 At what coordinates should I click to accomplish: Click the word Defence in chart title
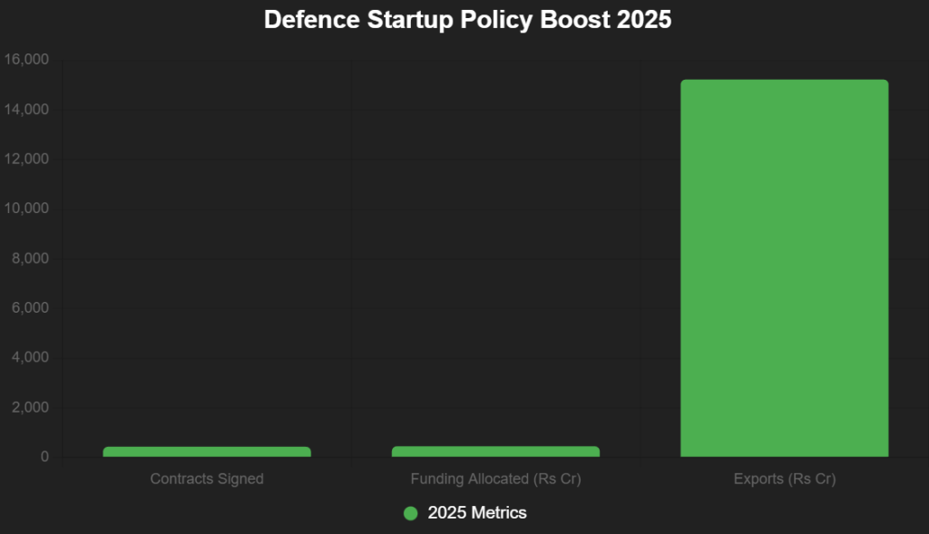coord(302,20)
